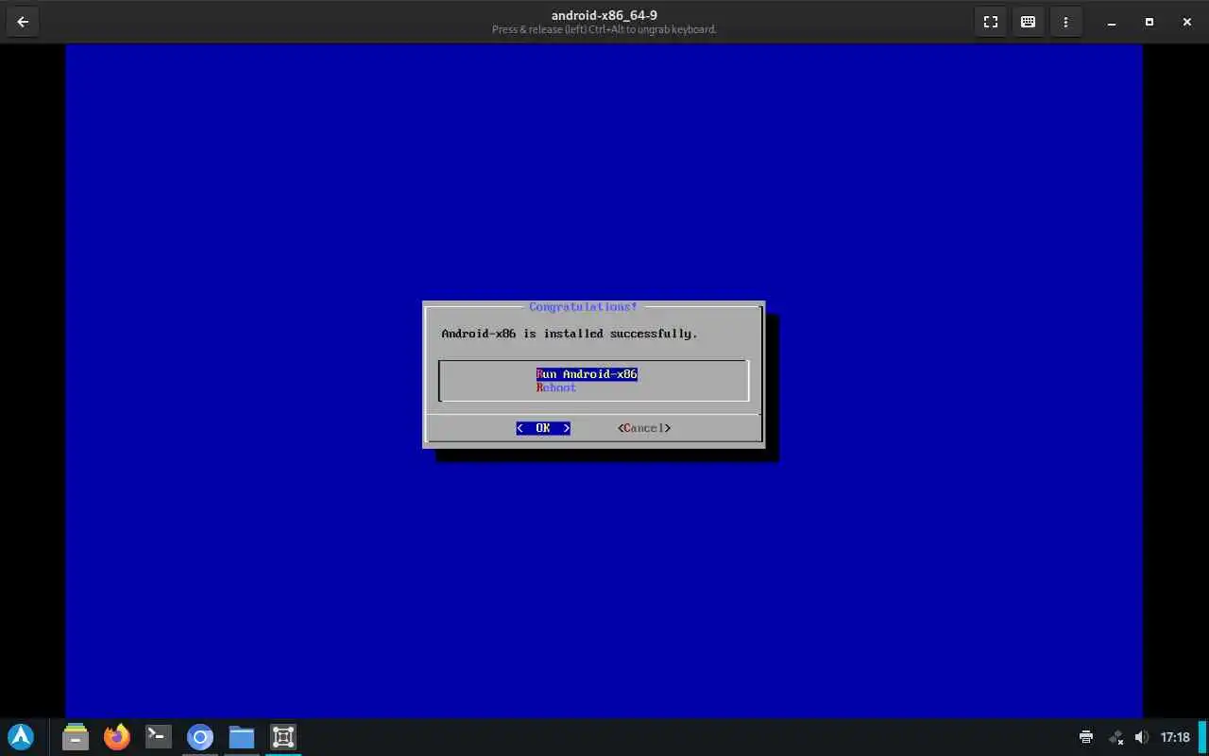Select the 'Reboot' option
This screenshot has width=1209, height=756.
(x=556, y=387)
